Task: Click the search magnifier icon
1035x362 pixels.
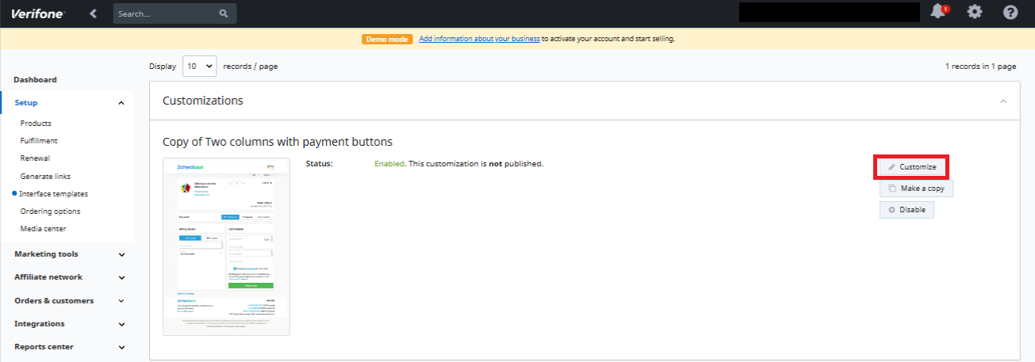Action: pyautogui.click(x=224, y=13)
